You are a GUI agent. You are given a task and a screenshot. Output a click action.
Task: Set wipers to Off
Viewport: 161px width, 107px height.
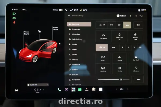pos(102,48)
